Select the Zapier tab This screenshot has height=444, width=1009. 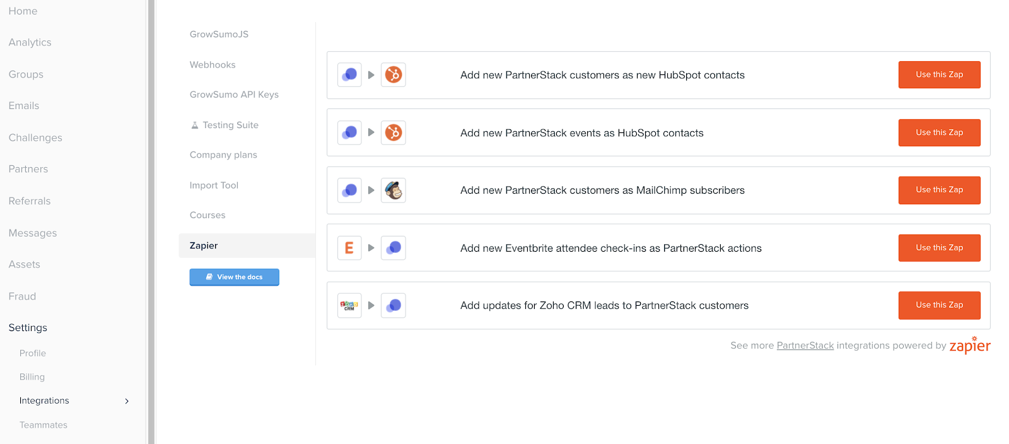click(x=247, y=246)
